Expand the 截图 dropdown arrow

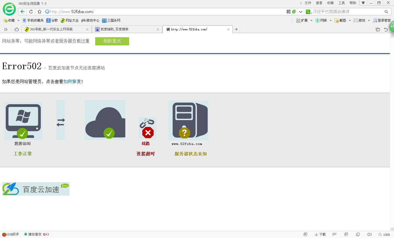pyautogui.click(x=350, y=21)
